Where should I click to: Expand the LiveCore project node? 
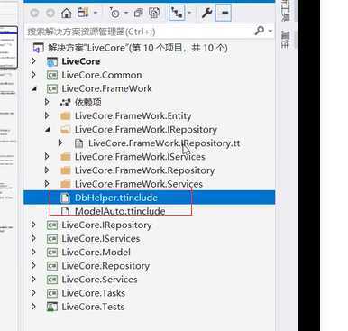(x=33, y=61)
